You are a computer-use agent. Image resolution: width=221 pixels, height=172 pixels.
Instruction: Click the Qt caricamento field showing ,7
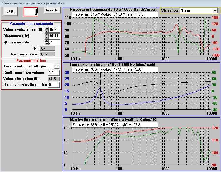(54, 42)
